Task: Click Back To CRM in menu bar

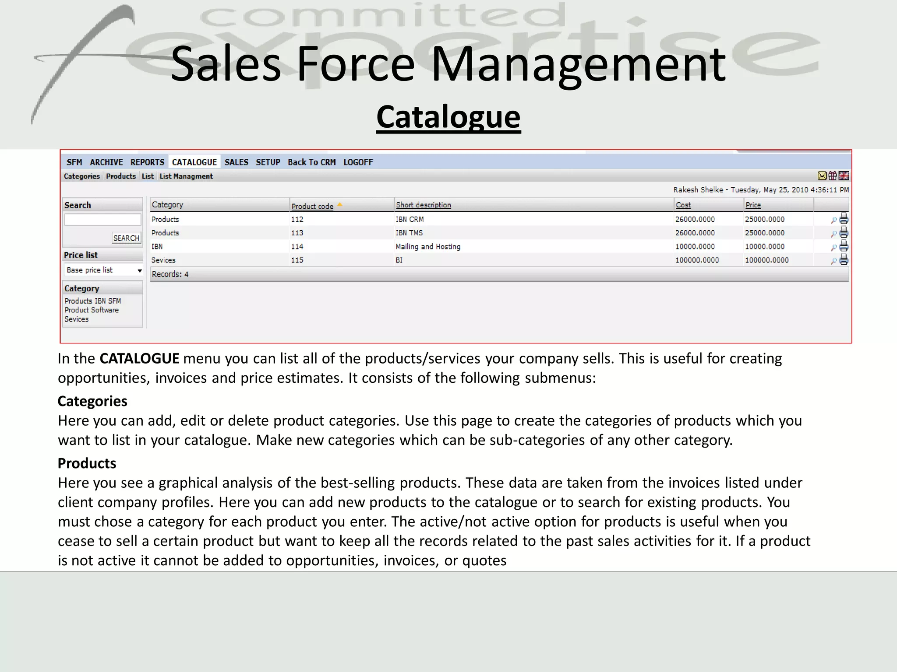Action: click(312, 162)
